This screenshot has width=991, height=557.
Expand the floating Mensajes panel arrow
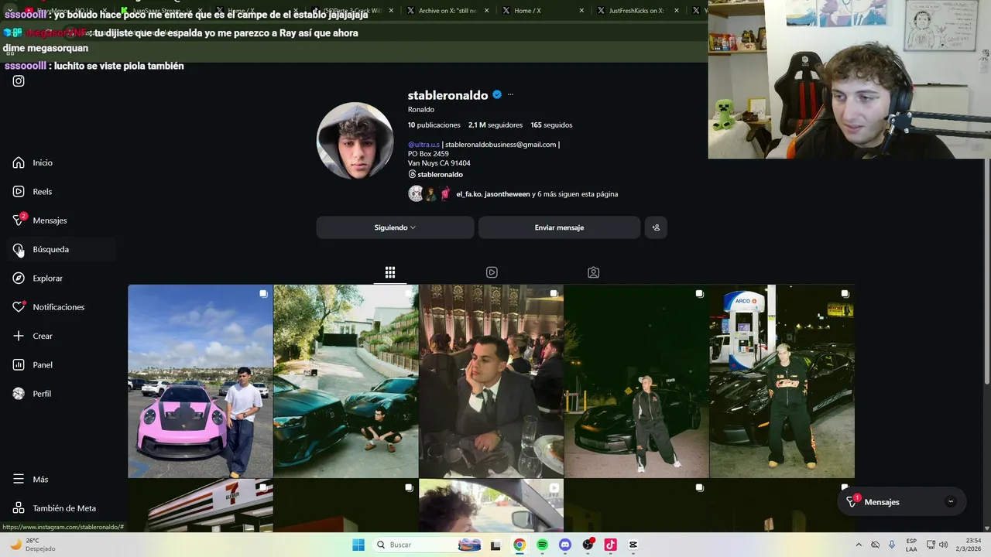(951, 502)
